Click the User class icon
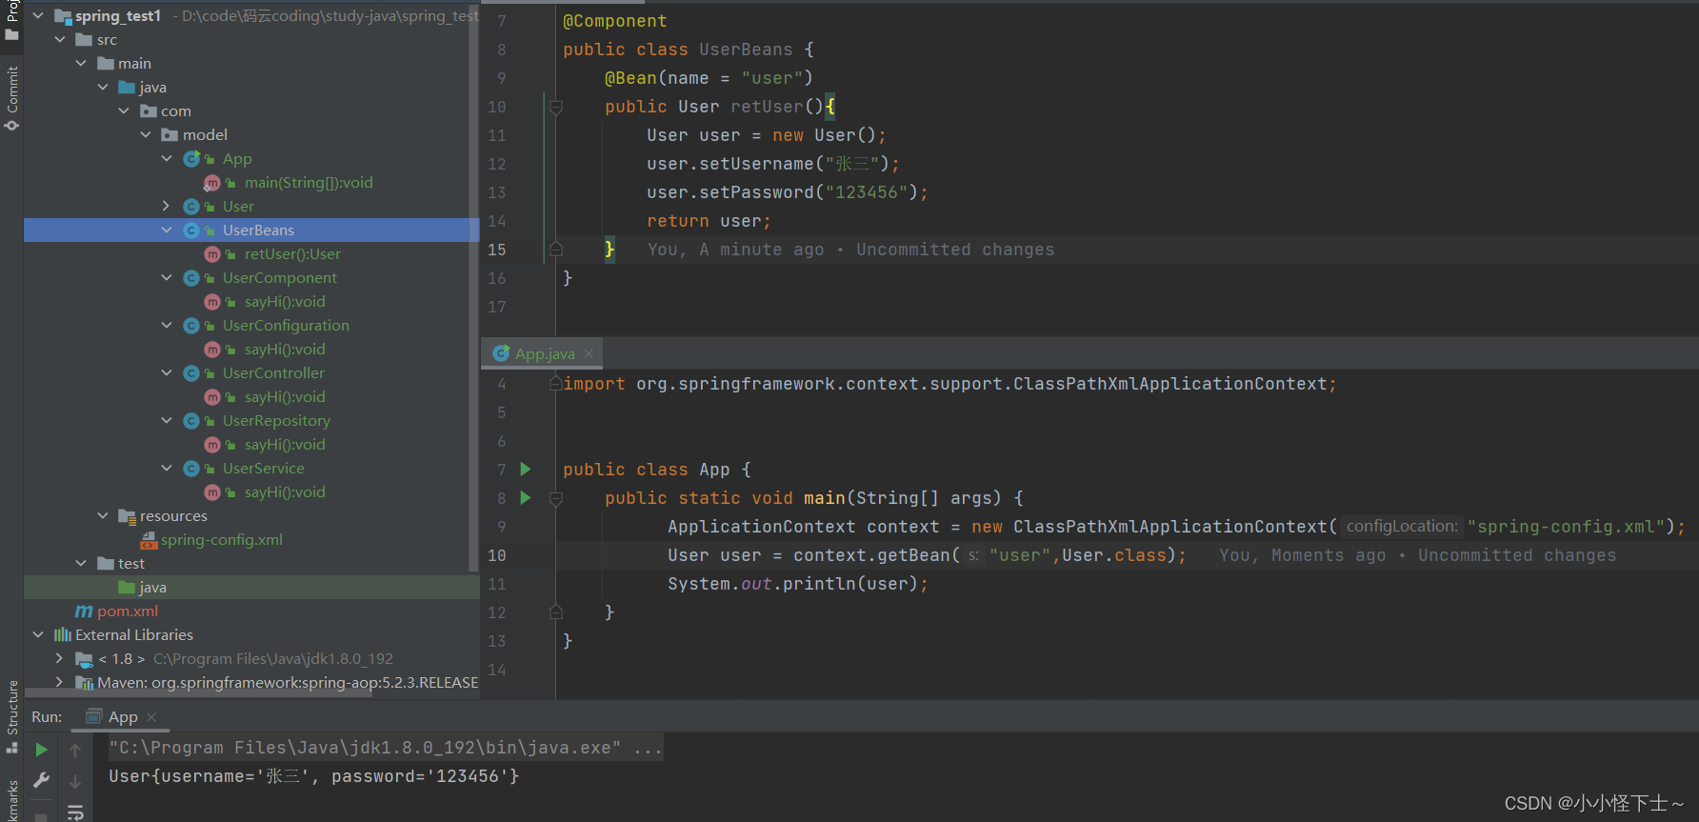 [x=191, y=207]
